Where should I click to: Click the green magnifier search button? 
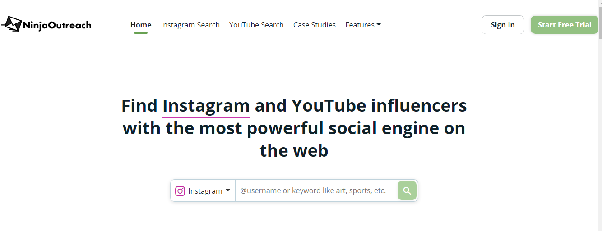407,190
